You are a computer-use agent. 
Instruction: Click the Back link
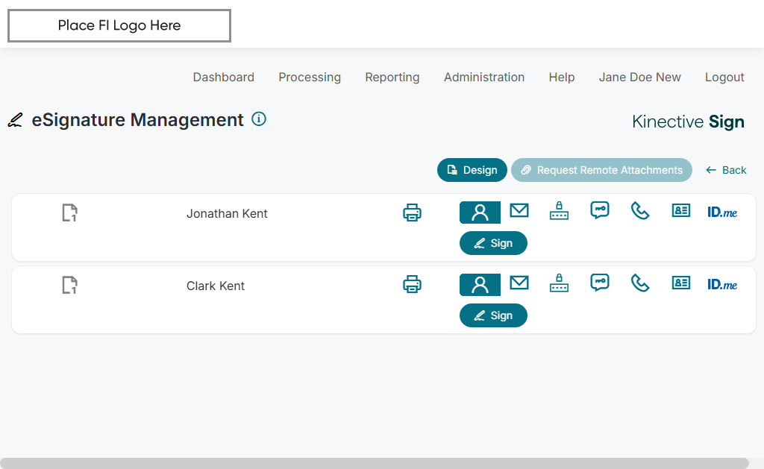click(x=727, y=170)
